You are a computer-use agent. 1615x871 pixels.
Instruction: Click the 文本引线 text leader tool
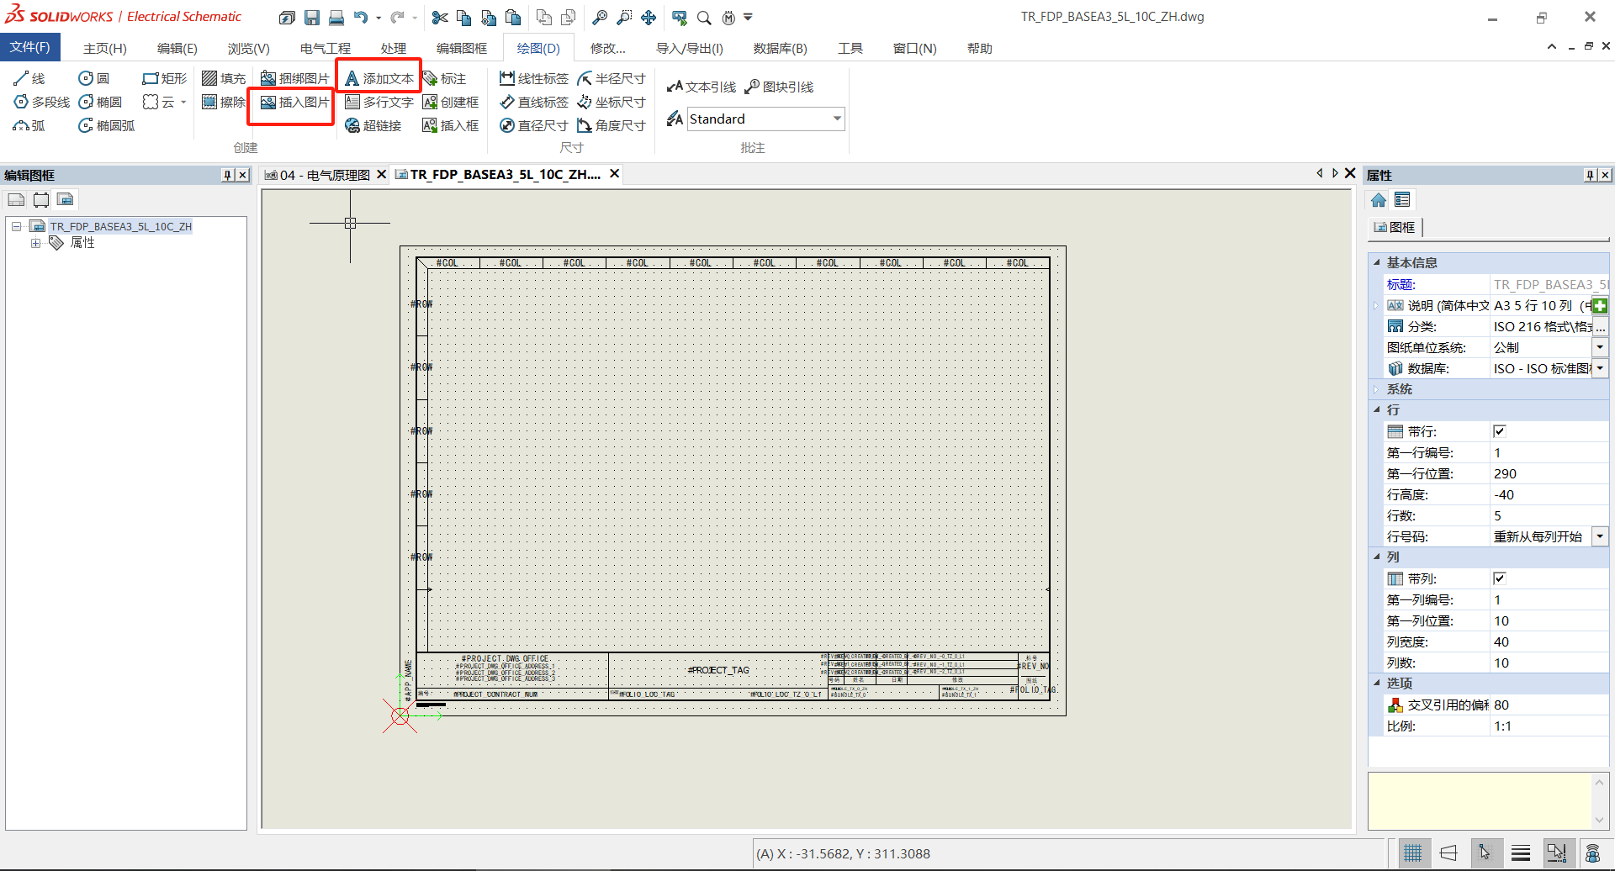(701, 87)
